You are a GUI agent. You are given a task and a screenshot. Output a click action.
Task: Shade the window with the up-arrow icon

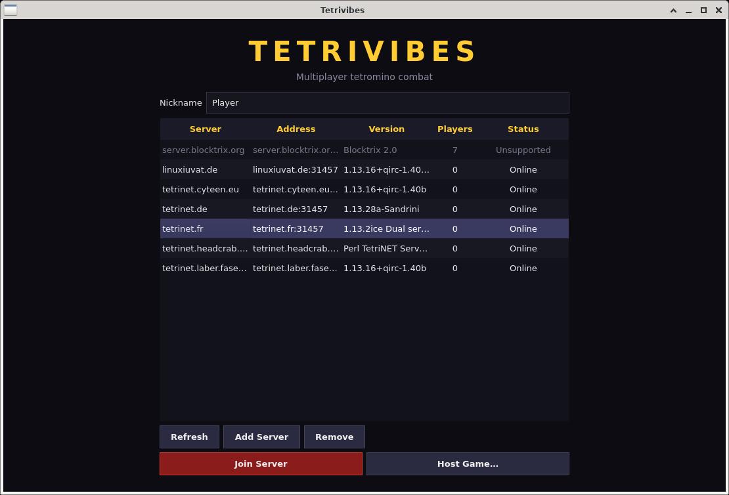coord(673,11)
